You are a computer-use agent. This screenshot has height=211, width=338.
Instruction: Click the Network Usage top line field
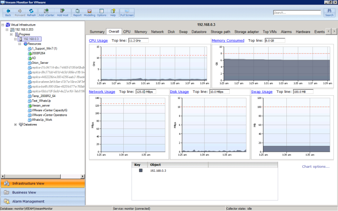146,92
